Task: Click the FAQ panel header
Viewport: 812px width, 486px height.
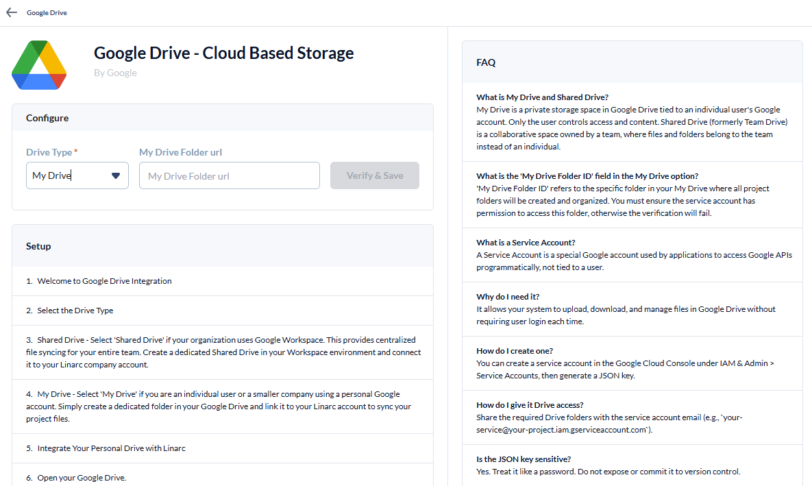Action: click(x=632, y=62)
